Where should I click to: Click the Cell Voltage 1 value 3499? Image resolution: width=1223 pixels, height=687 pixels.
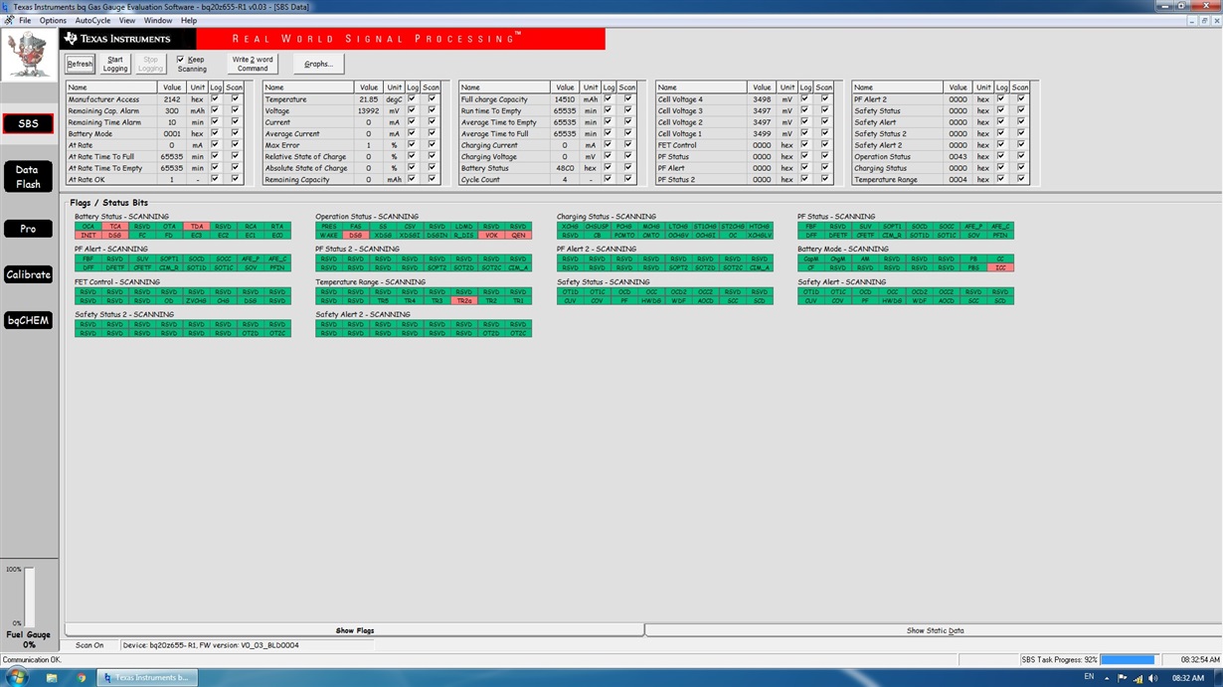pos(761,133)
